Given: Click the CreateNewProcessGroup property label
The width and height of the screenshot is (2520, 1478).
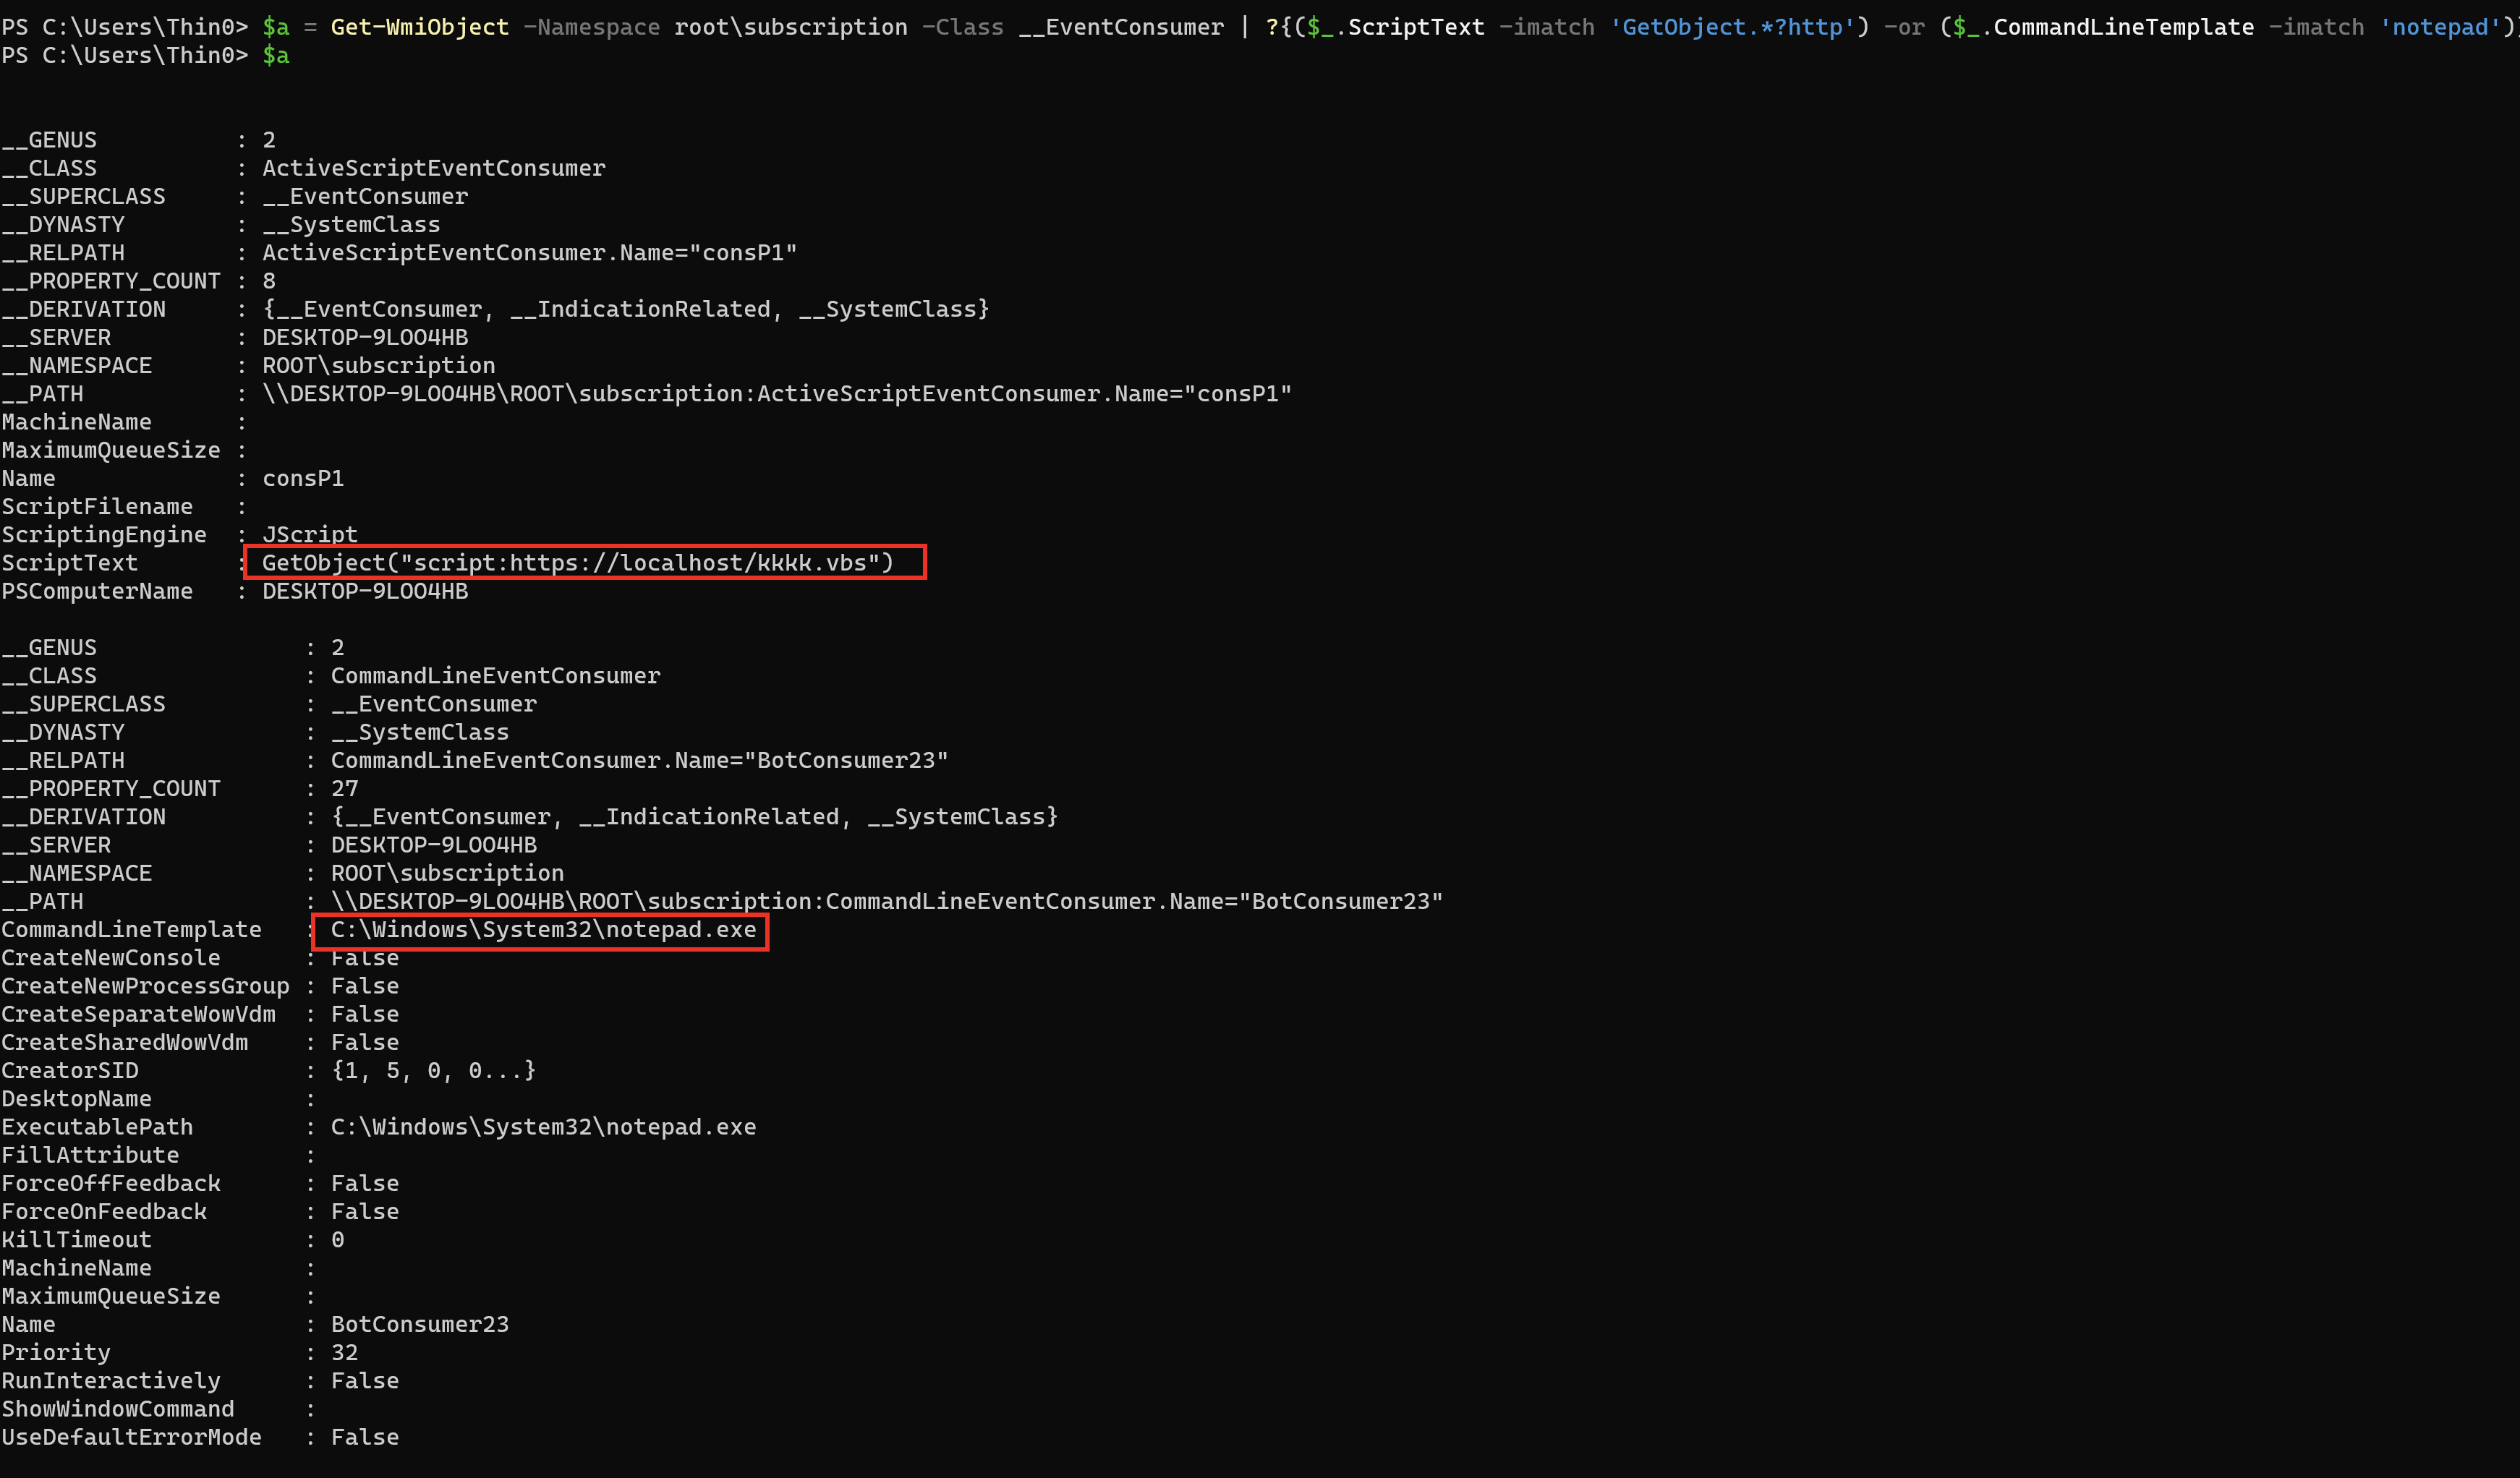Looking at the screenshot, I should (x=146, y=986).
